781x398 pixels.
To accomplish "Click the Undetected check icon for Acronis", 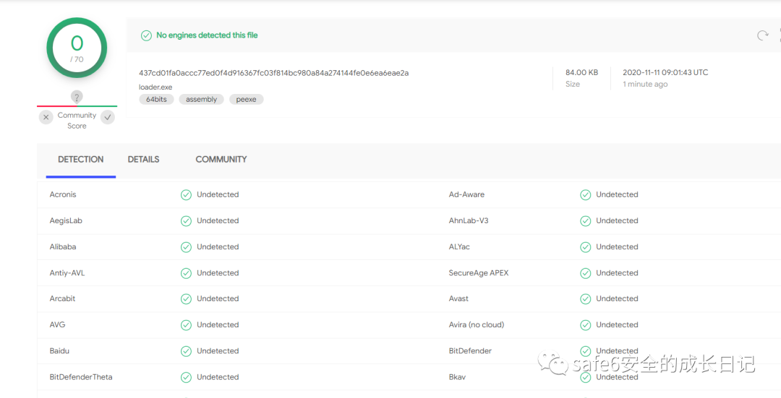I will (187, 195).
